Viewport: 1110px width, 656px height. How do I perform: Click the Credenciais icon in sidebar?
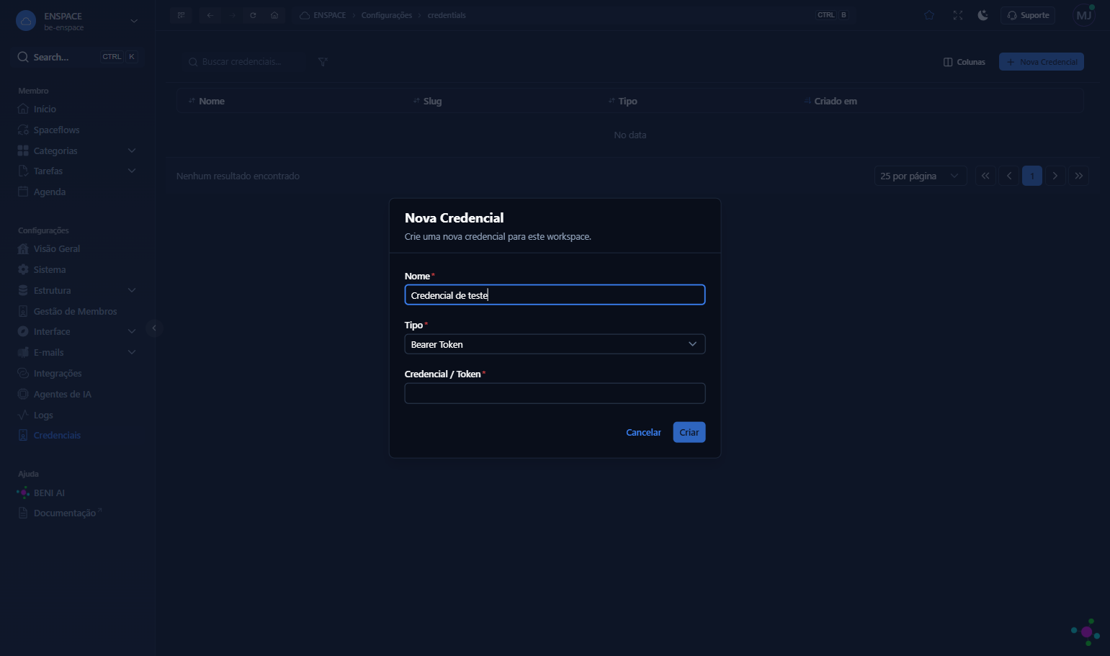coord(23,435)
